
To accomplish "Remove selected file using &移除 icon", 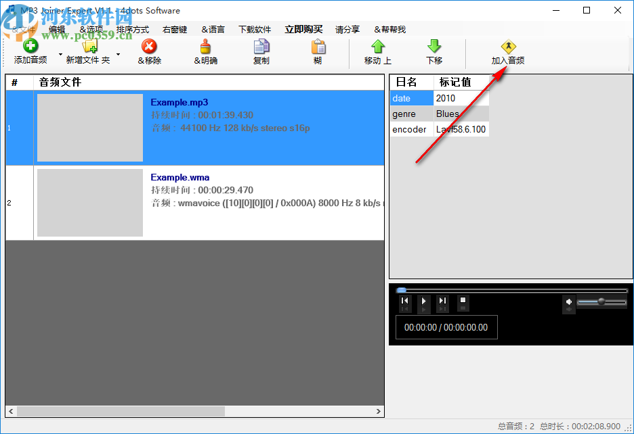I will [x=148, y=49].
